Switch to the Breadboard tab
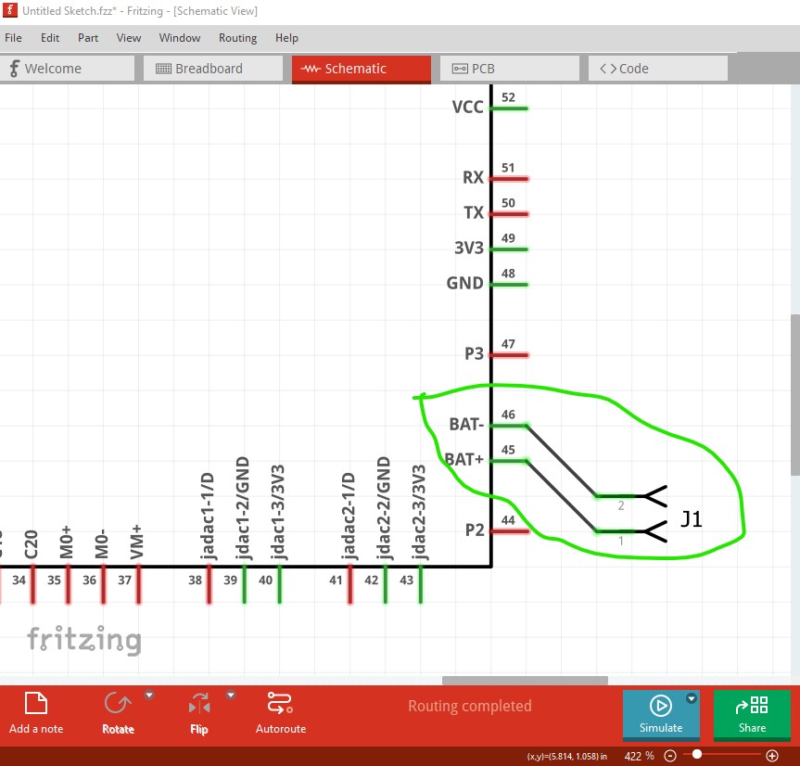This screenshot has height=766, width=800. 211,69
